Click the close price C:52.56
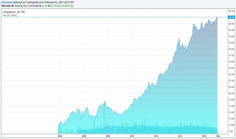This screenshot has width=236, height=139. [x=69, y=6]
